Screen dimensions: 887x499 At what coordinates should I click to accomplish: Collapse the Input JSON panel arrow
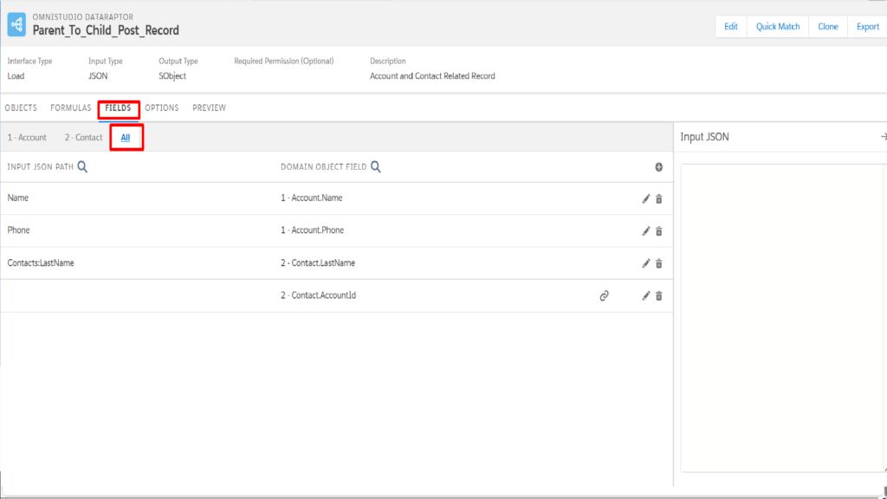[x=884, y=136]
